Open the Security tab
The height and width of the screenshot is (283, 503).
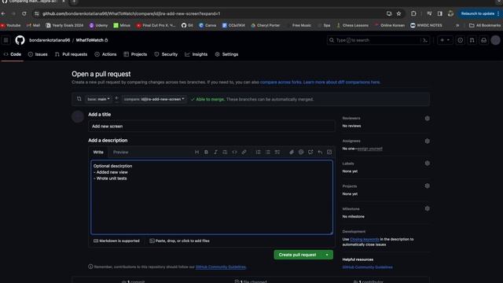click(166, 54)
